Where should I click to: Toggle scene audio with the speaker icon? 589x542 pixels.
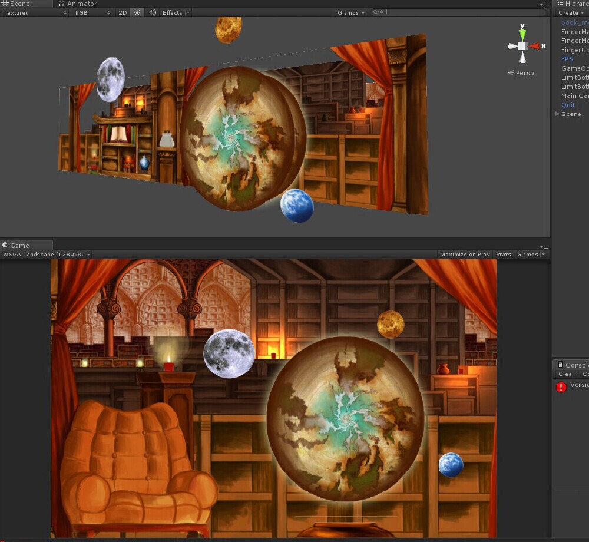tap(152, 13)
